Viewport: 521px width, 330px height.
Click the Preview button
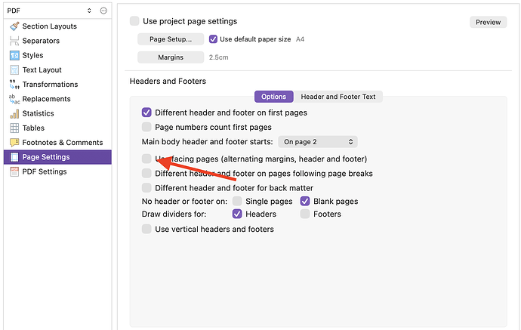coord(488,22)
